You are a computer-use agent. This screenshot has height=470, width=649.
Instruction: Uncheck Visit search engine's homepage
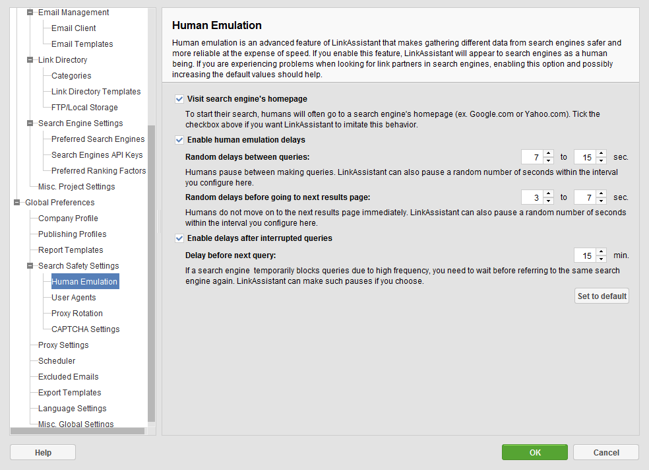tap(179, 99)
